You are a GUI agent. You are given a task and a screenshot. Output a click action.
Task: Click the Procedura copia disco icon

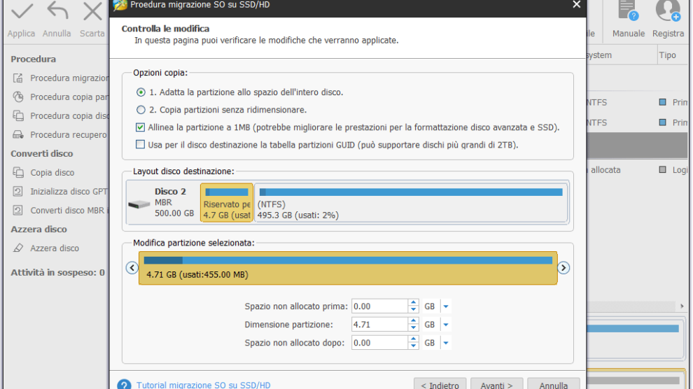point(18,115)
